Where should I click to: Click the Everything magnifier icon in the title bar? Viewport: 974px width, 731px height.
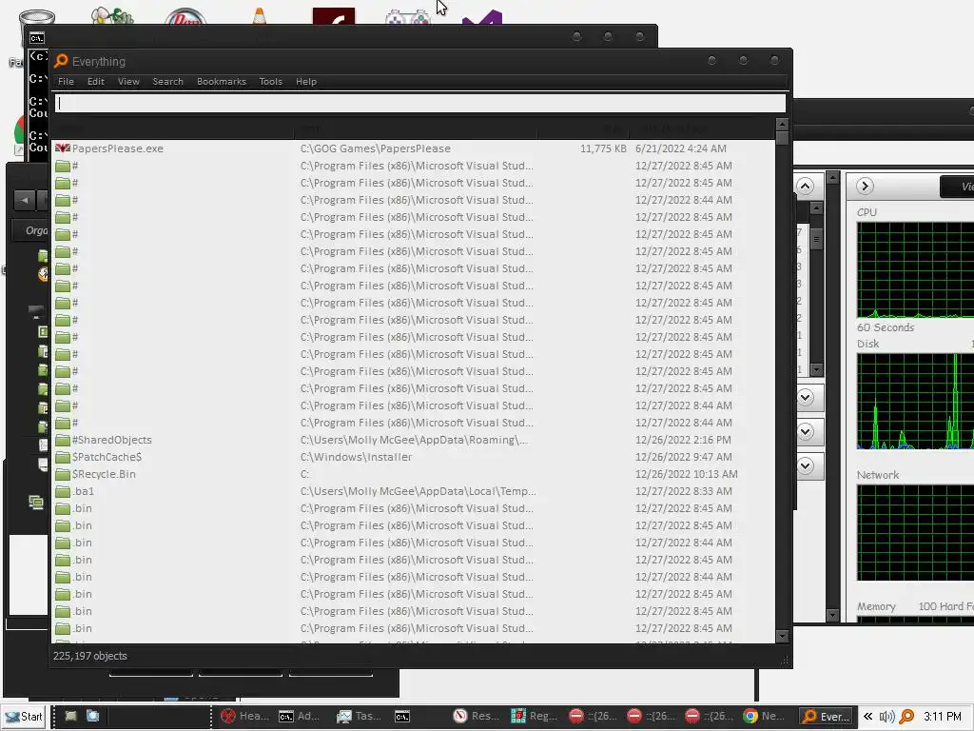pos(61,61)
